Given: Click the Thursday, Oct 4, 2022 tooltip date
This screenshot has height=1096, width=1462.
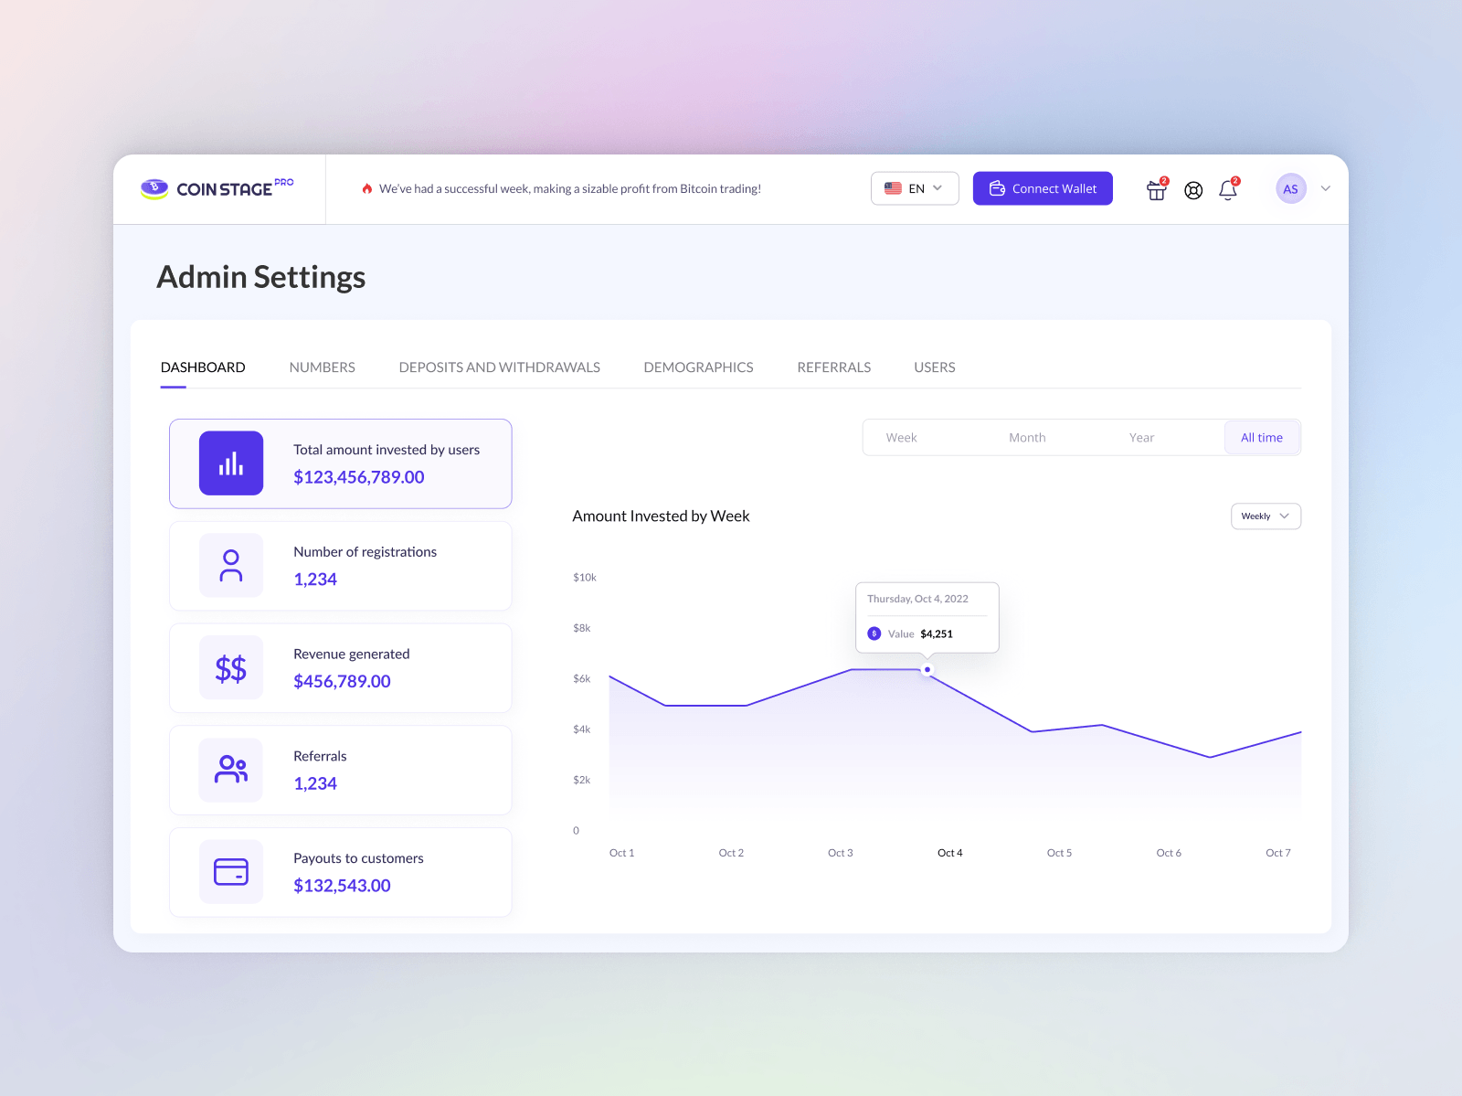Looking at the screenshot, I should [917, 599].
